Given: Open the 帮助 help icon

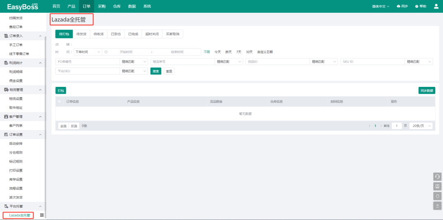Looking at the screenshot, I should tap(416, 6).
